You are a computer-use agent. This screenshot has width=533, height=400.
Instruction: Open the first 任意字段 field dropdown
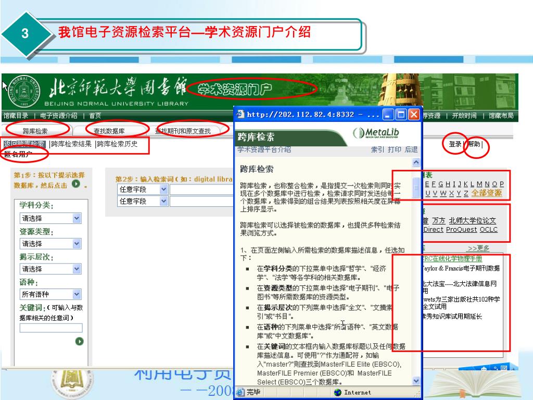point(143,189)
